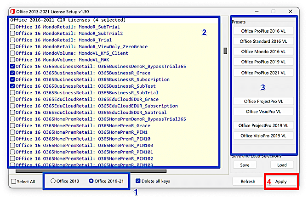The width and height of the screenshot is (308, 198).
Task: Check O365EduCloudEDUR_Subscription checkbox
Action: pos(12,106)
